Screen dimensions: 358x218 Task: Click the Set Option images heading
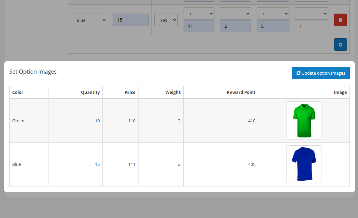(x=33, y=72)
